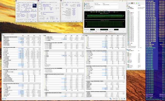165x101 pixels.
Task: Collapse GIGABYTE Z890 AORUS MASTER system section in HWiNFO
Action: [2, 37]
